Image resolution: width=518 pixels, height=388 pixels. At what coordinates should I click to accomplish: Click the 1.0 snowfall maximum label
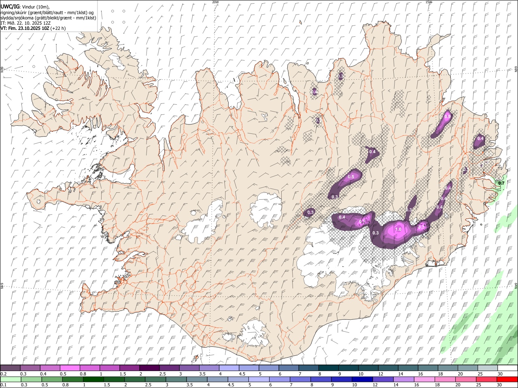398,230
